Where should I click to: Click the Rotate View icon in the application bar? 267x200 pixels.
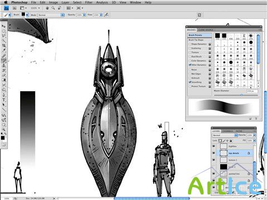(x=60, y=8)
